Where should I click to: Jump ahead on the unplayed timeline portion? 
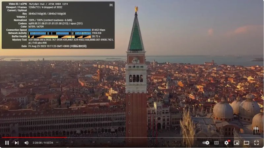[x=164, y=137]
